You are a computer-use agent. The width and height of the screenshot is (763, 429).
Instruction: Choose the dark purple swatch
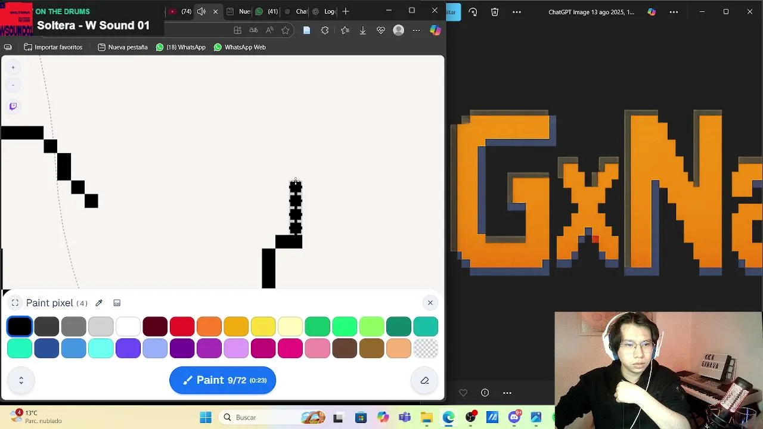[x=182, y=349]
